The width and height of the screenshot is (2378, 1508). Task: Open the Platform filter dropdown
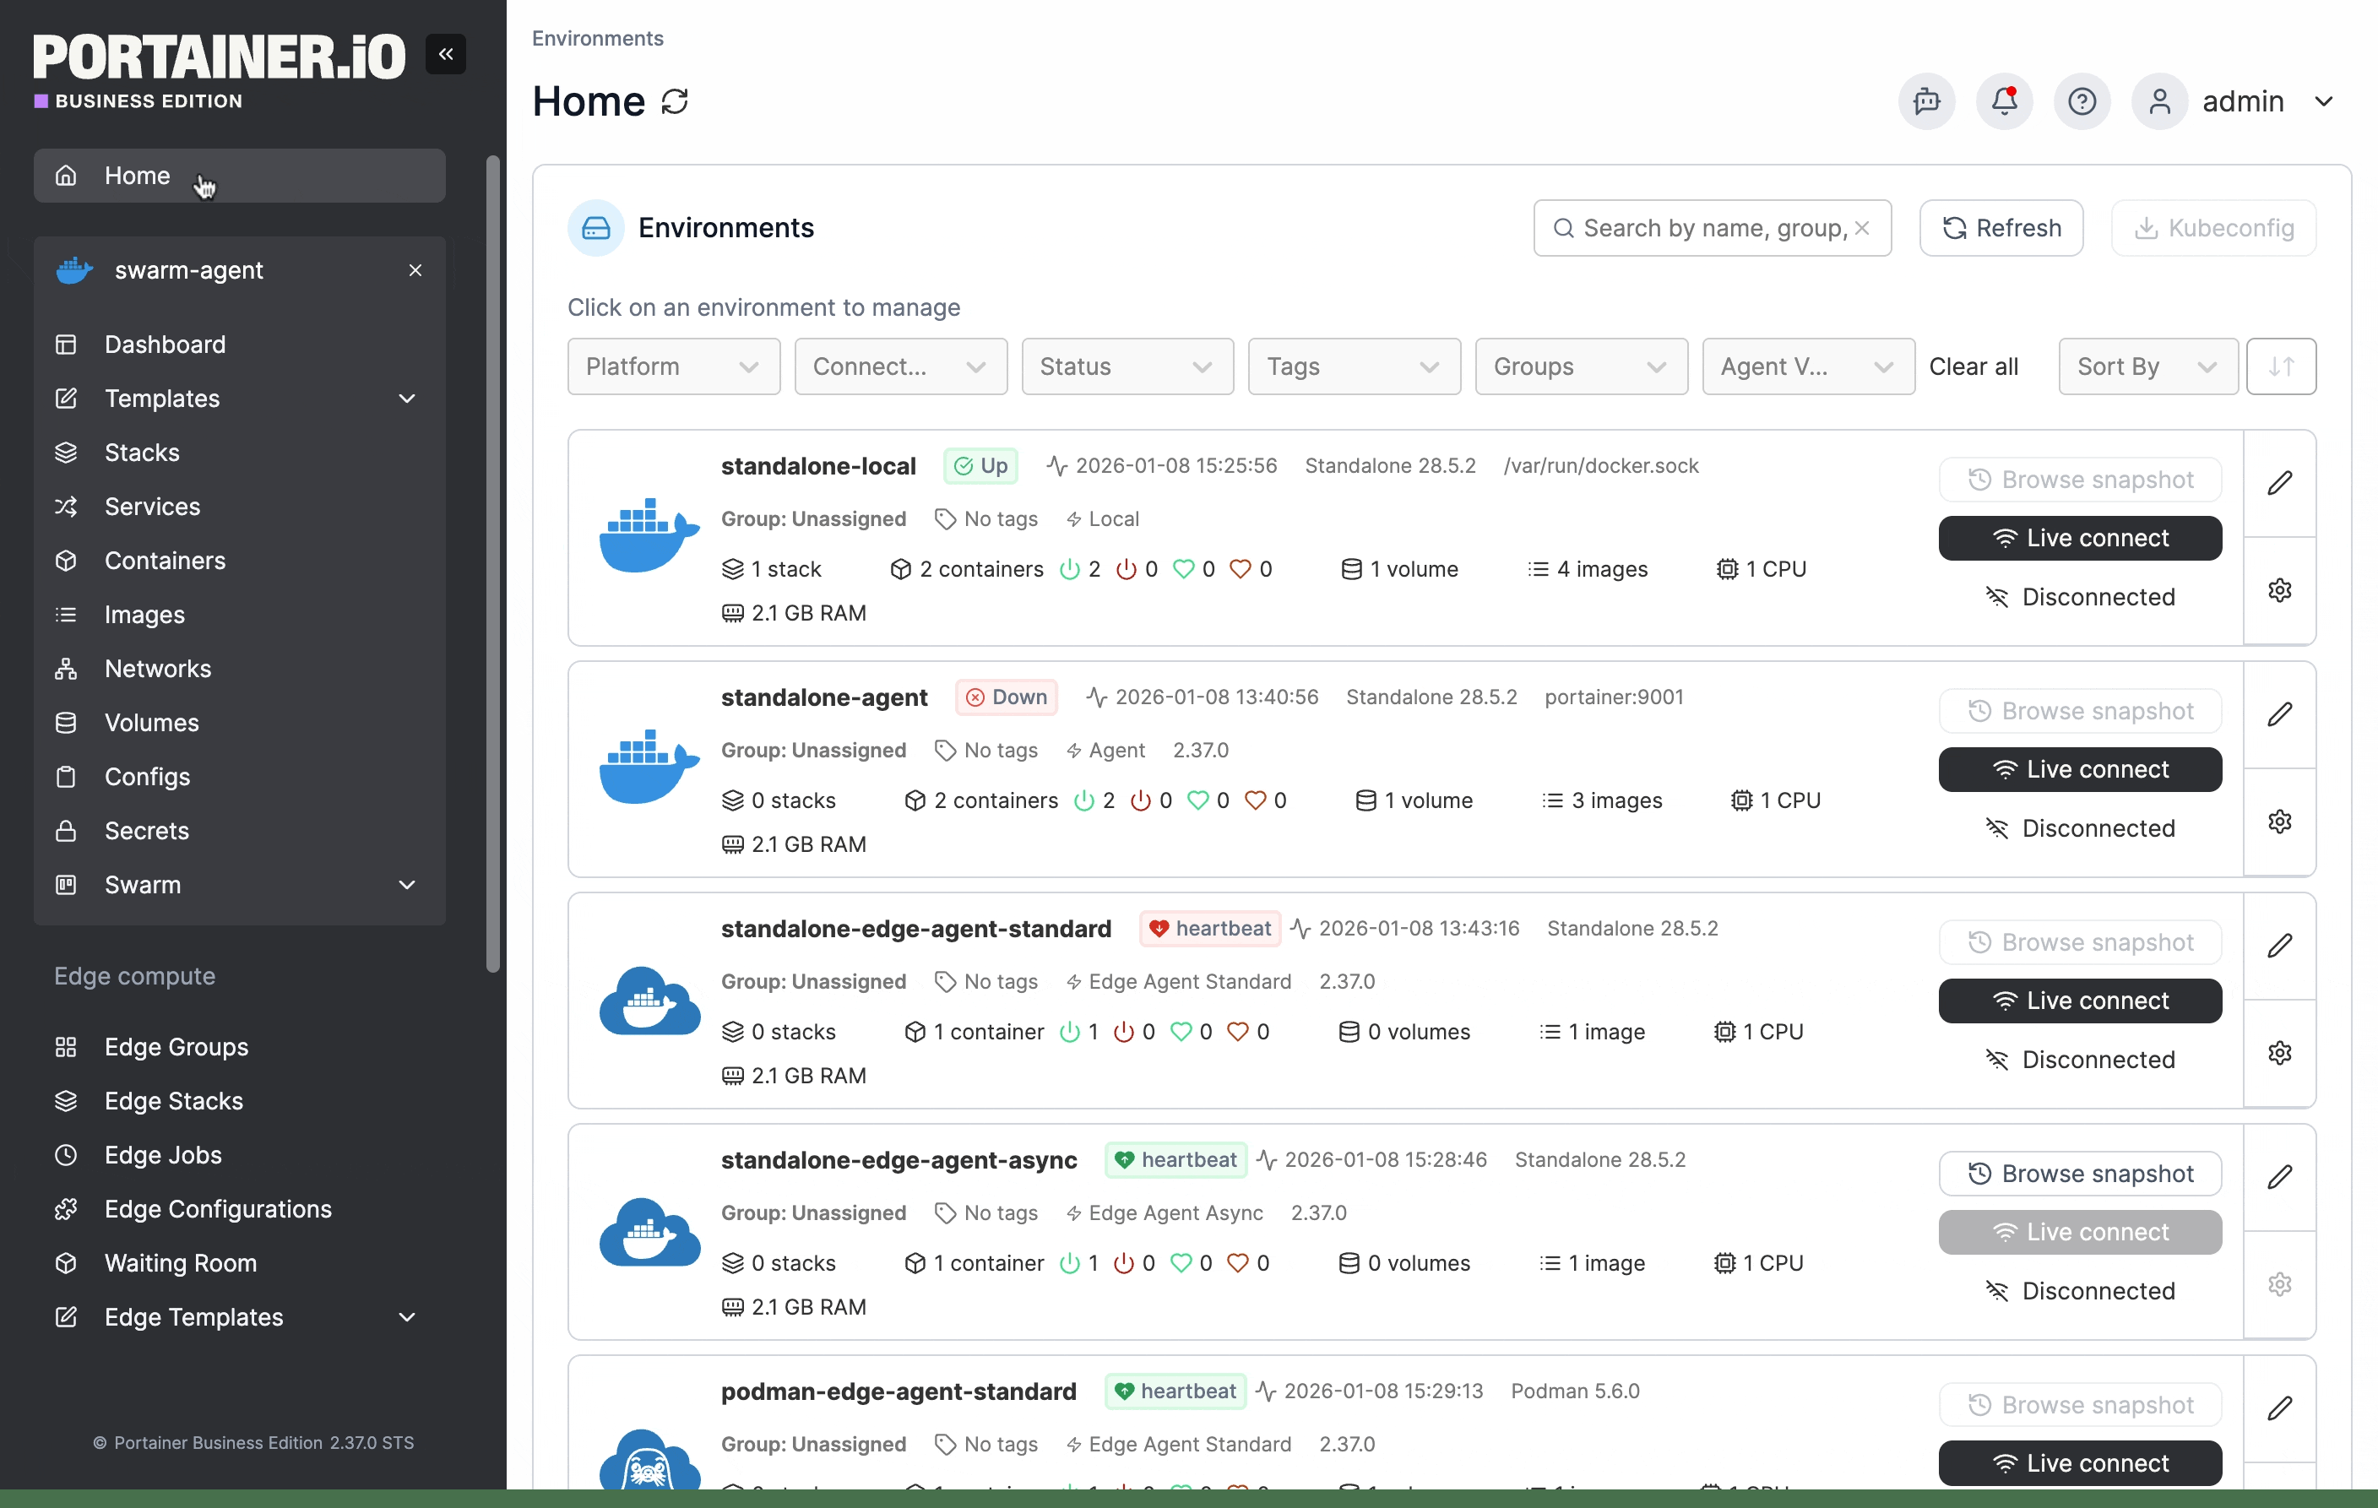(674, 366)
